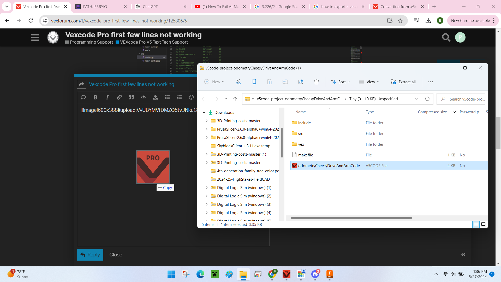Bookmark this page with the star icon
Viewport: 501px width, 282px height.
[x=400, y=21]
